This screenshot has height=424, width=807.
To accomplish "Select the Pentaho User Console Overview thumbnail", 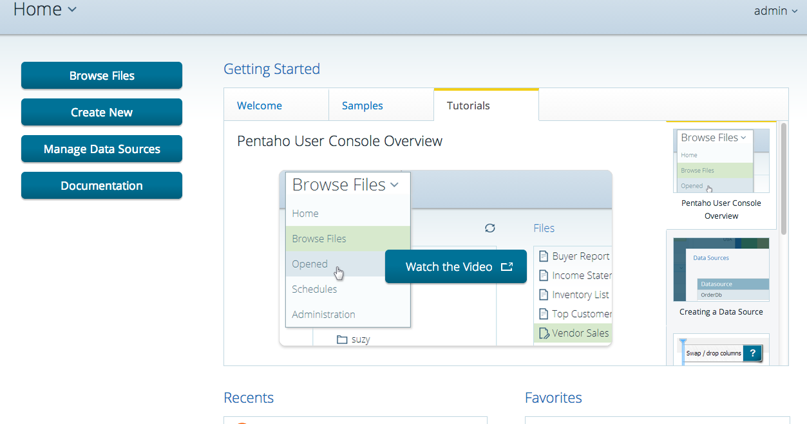I will point(721,161).
